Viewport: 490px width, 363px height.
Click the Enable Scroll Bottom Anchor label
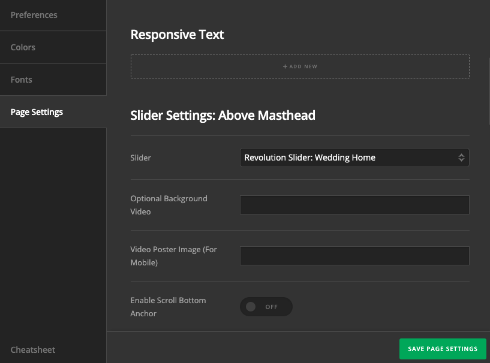tap(168, 307)
